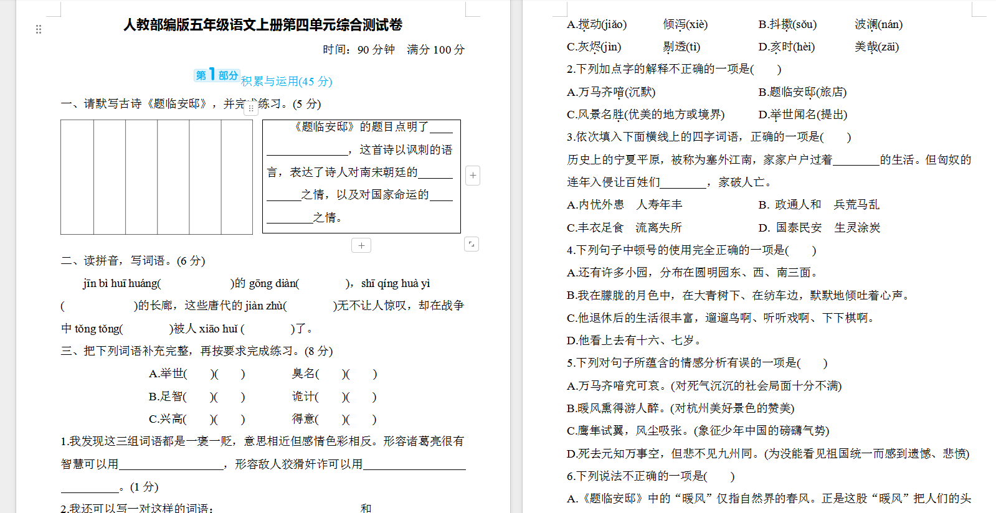Add a column with the plus button right of the table
996x513 pixels.
(473, 176)
